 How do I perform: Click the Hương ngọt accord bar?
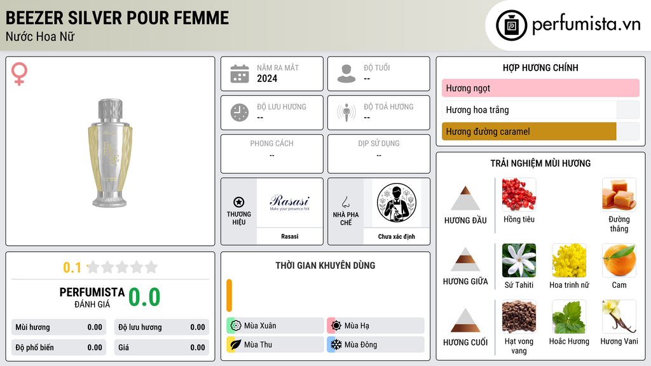click(x=540, y=88)
